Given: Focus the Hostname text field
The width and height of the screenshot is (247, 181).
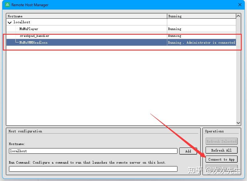Looking at the screenshot, I should tap(93, 151).
